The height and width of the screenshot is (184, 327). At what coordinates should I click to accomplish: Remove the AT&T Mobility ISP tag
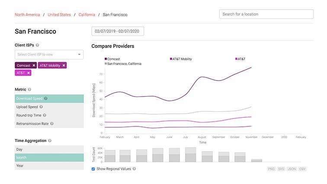(x=64, y=65)
